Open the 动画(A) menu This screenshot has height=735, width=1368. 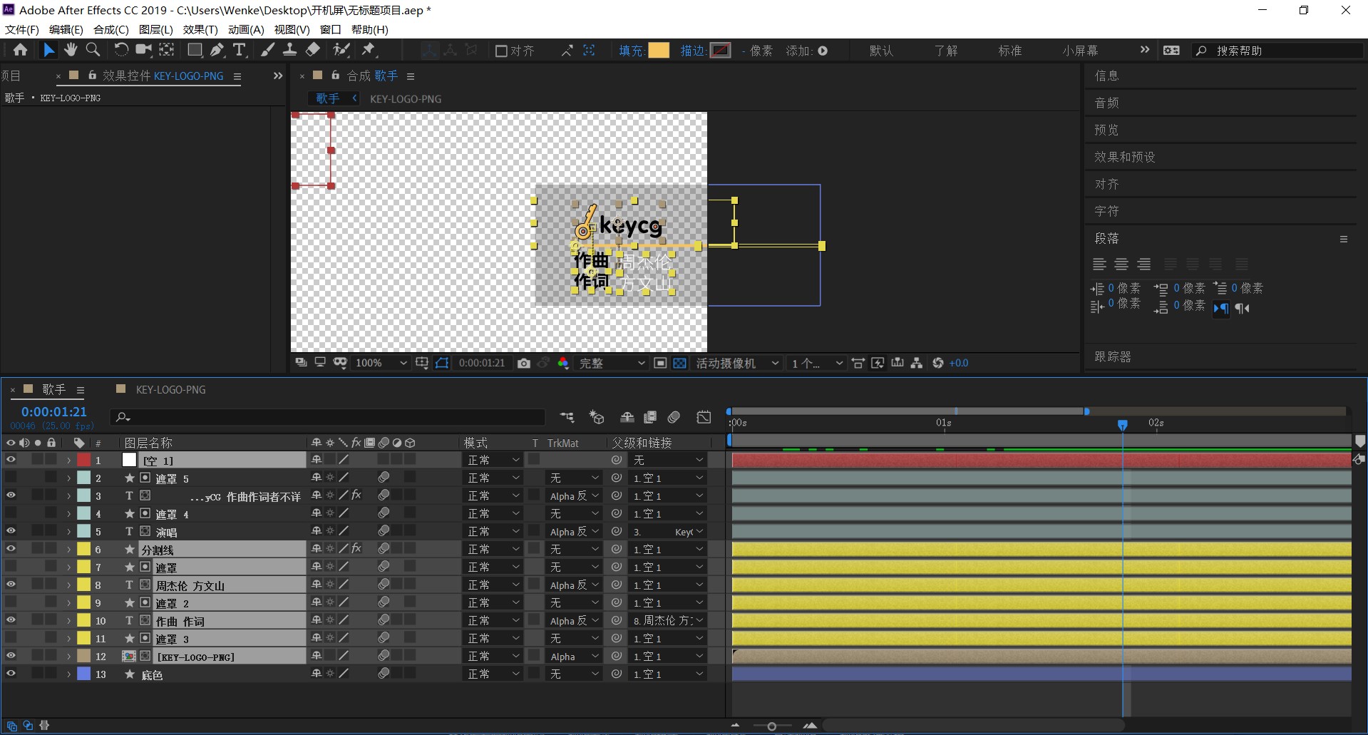tap(246, 29)
